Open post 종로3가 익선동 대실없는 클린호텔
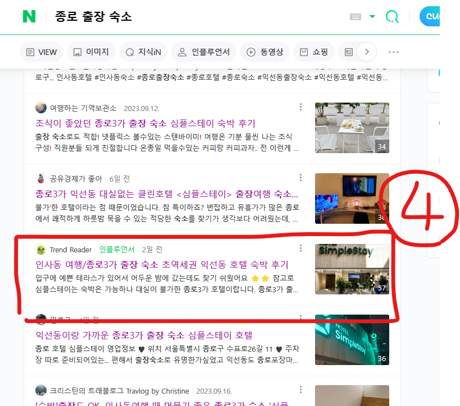460x406 pixels. pyautogui.click(x=167, y=194)
